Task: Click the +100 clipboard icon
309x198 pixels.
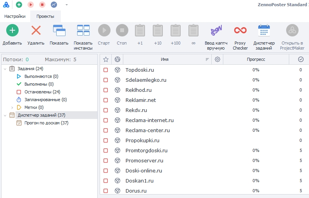Action: [x=176, y=30]
